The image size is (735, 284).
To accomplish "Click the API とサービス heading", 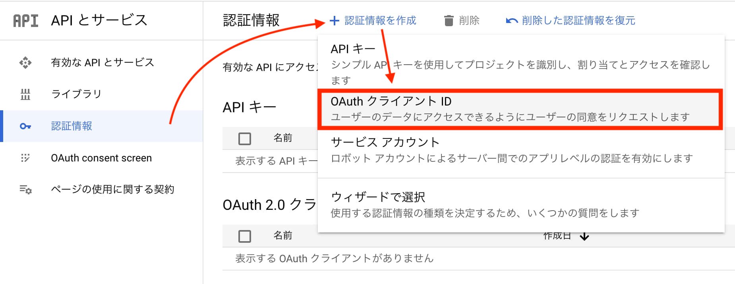I will (x=99, y=20).
